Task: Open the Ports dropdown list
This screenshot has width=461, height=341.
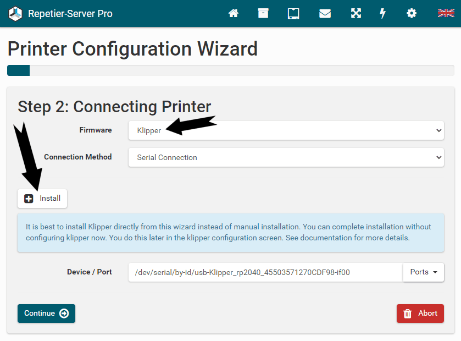Action: pos(424,272)
